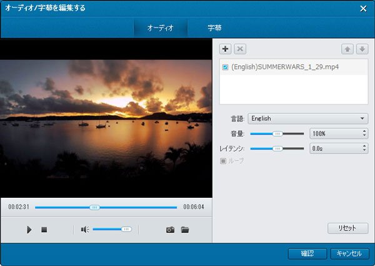This screenshot has height=266, width=375.
Task: Toggle the ループ checkbox
Action: tap(223, 161)
